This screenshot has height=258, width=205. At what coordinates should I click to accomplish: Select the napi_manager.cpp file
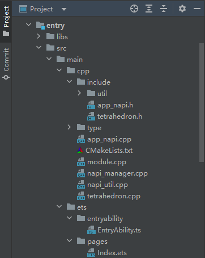coord(117,173)
